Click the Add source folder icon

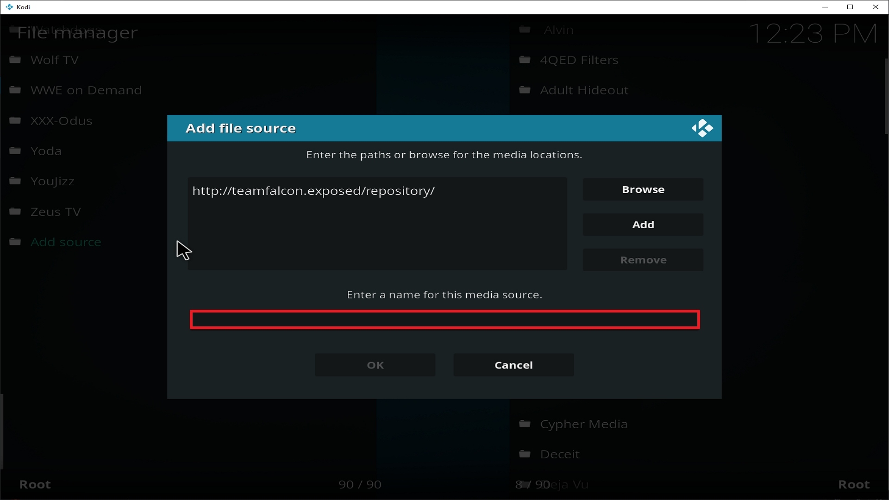click(x=15, y=242)
